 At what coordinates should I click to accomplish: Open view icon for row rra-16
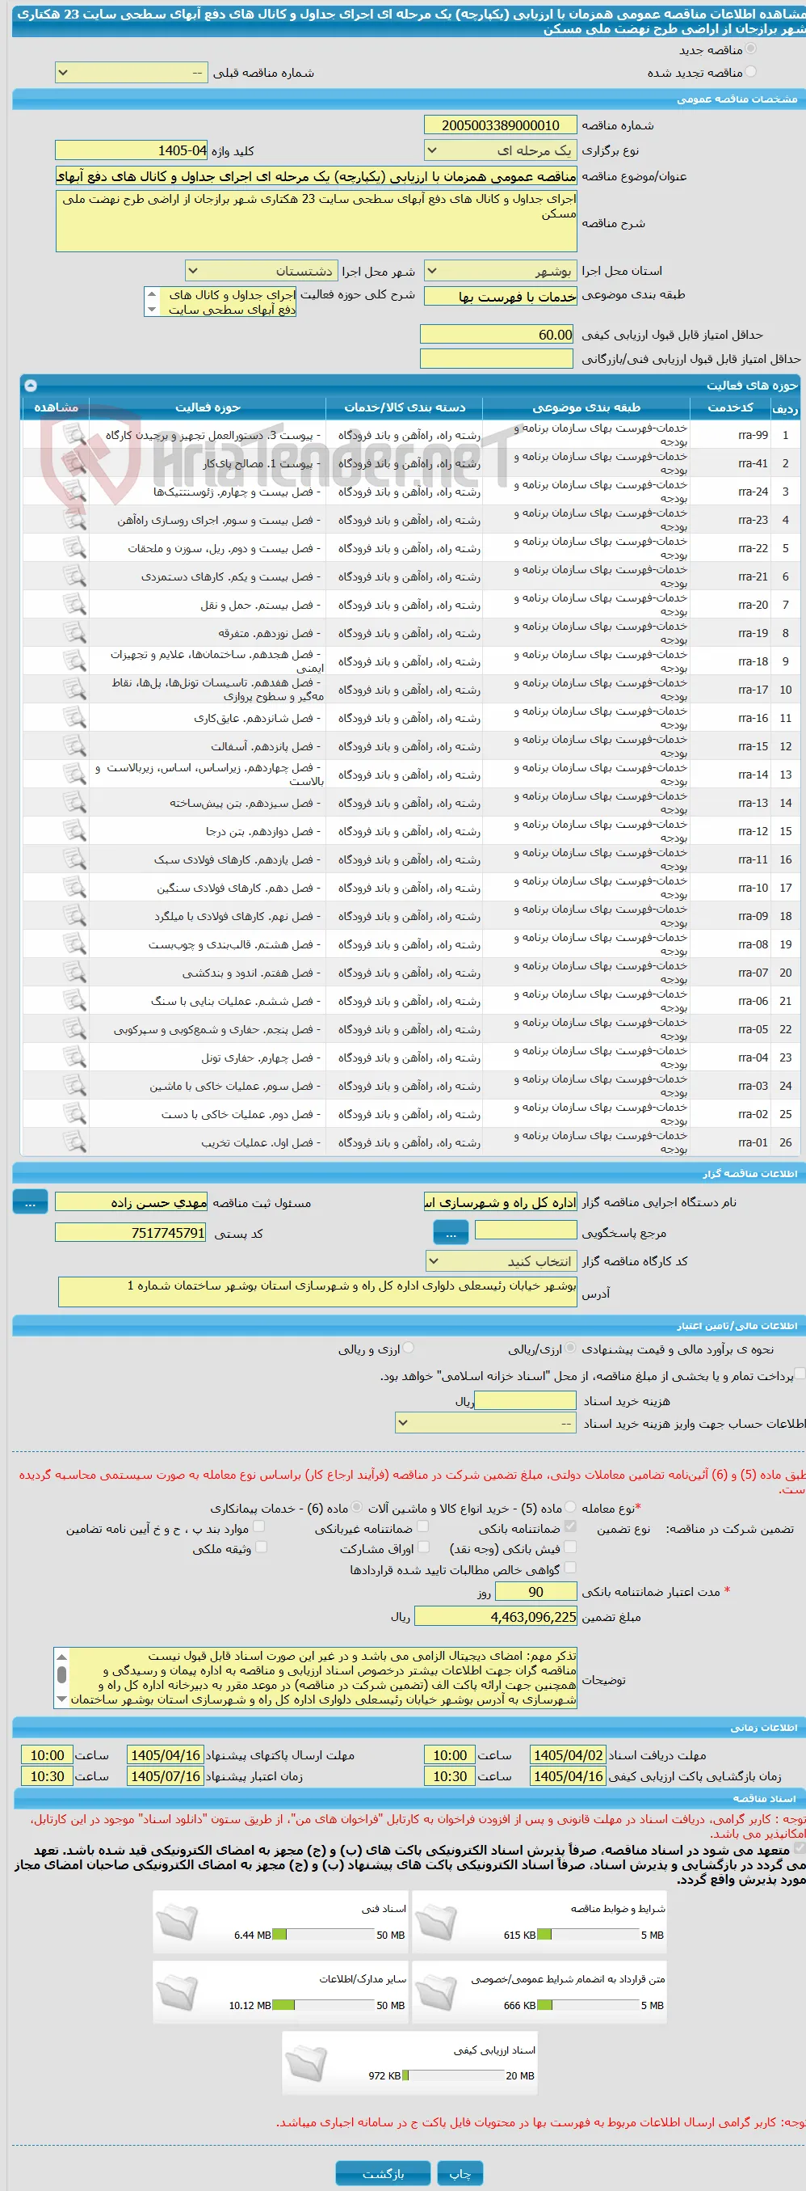tap(75, 717)
